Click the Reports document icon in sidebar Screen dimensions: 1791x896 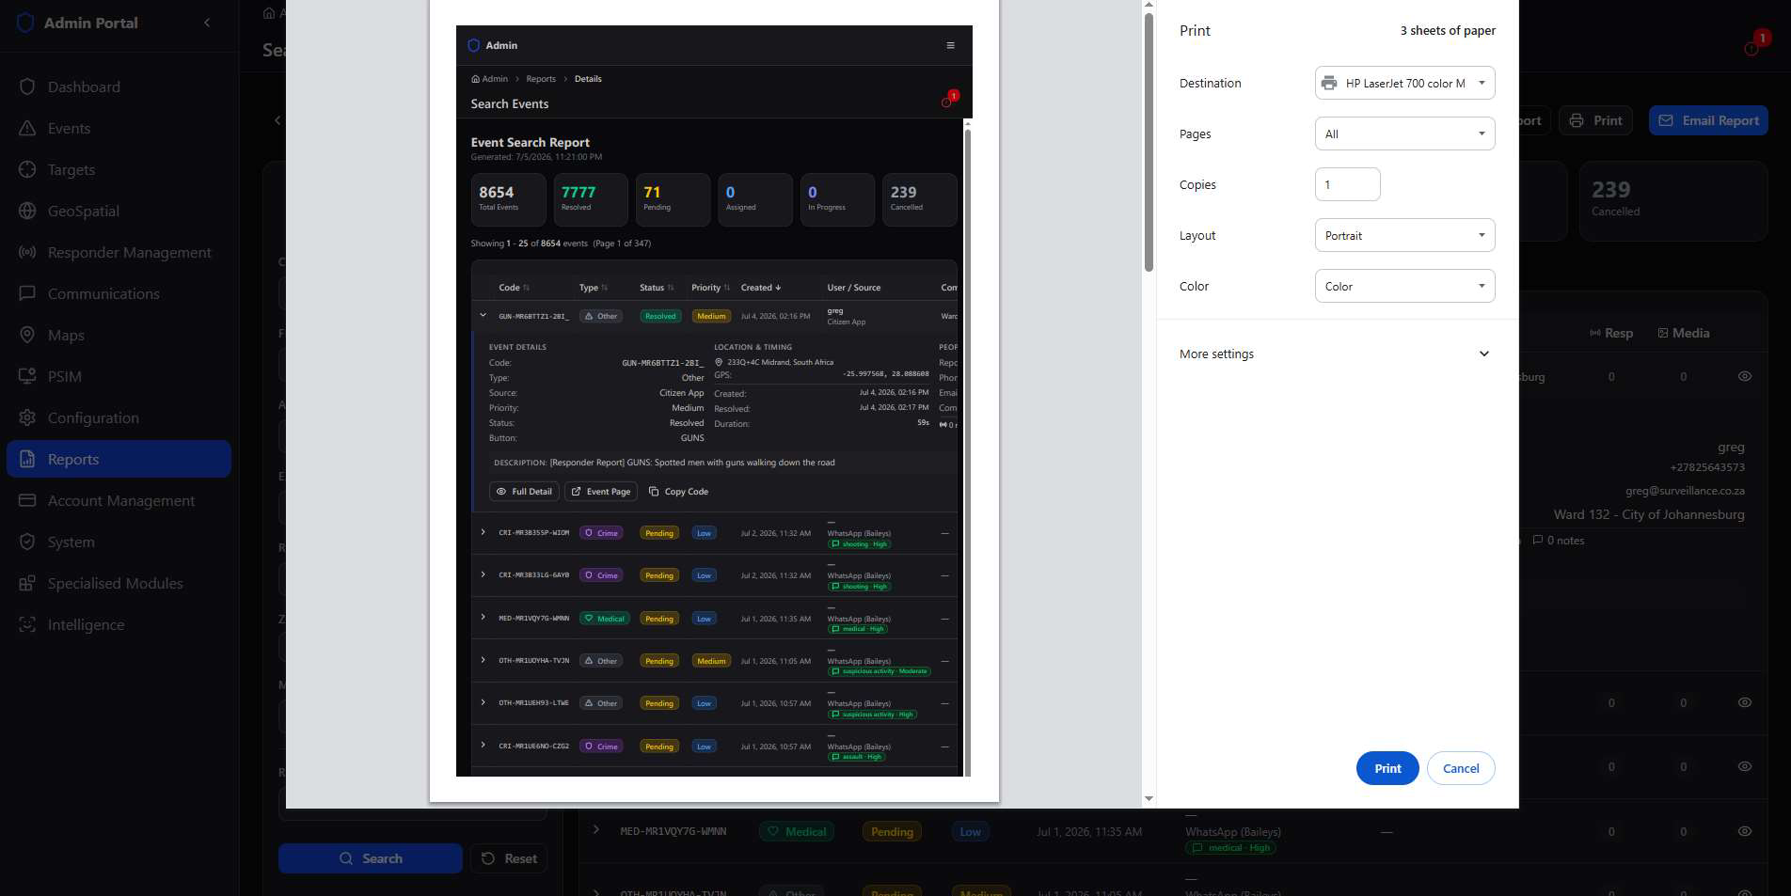pyautogui.click(x=27, y=459)
